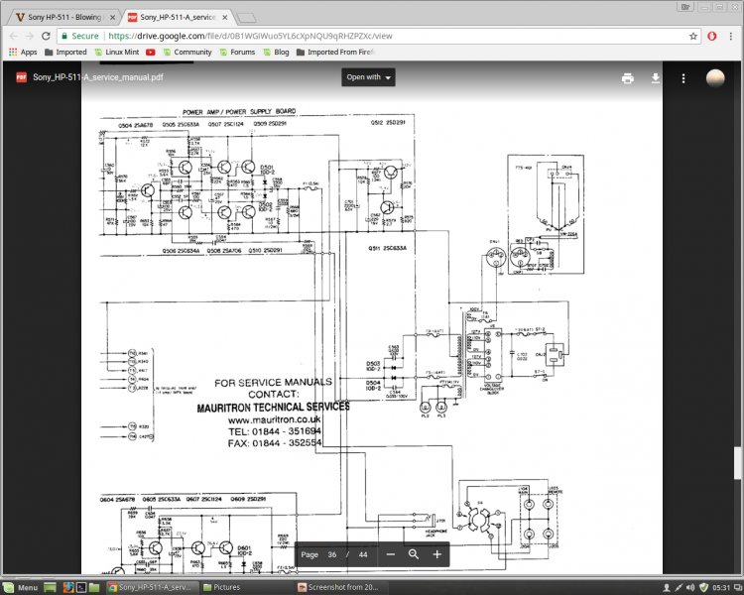Zoom out with the minus button

click(391, 554)
